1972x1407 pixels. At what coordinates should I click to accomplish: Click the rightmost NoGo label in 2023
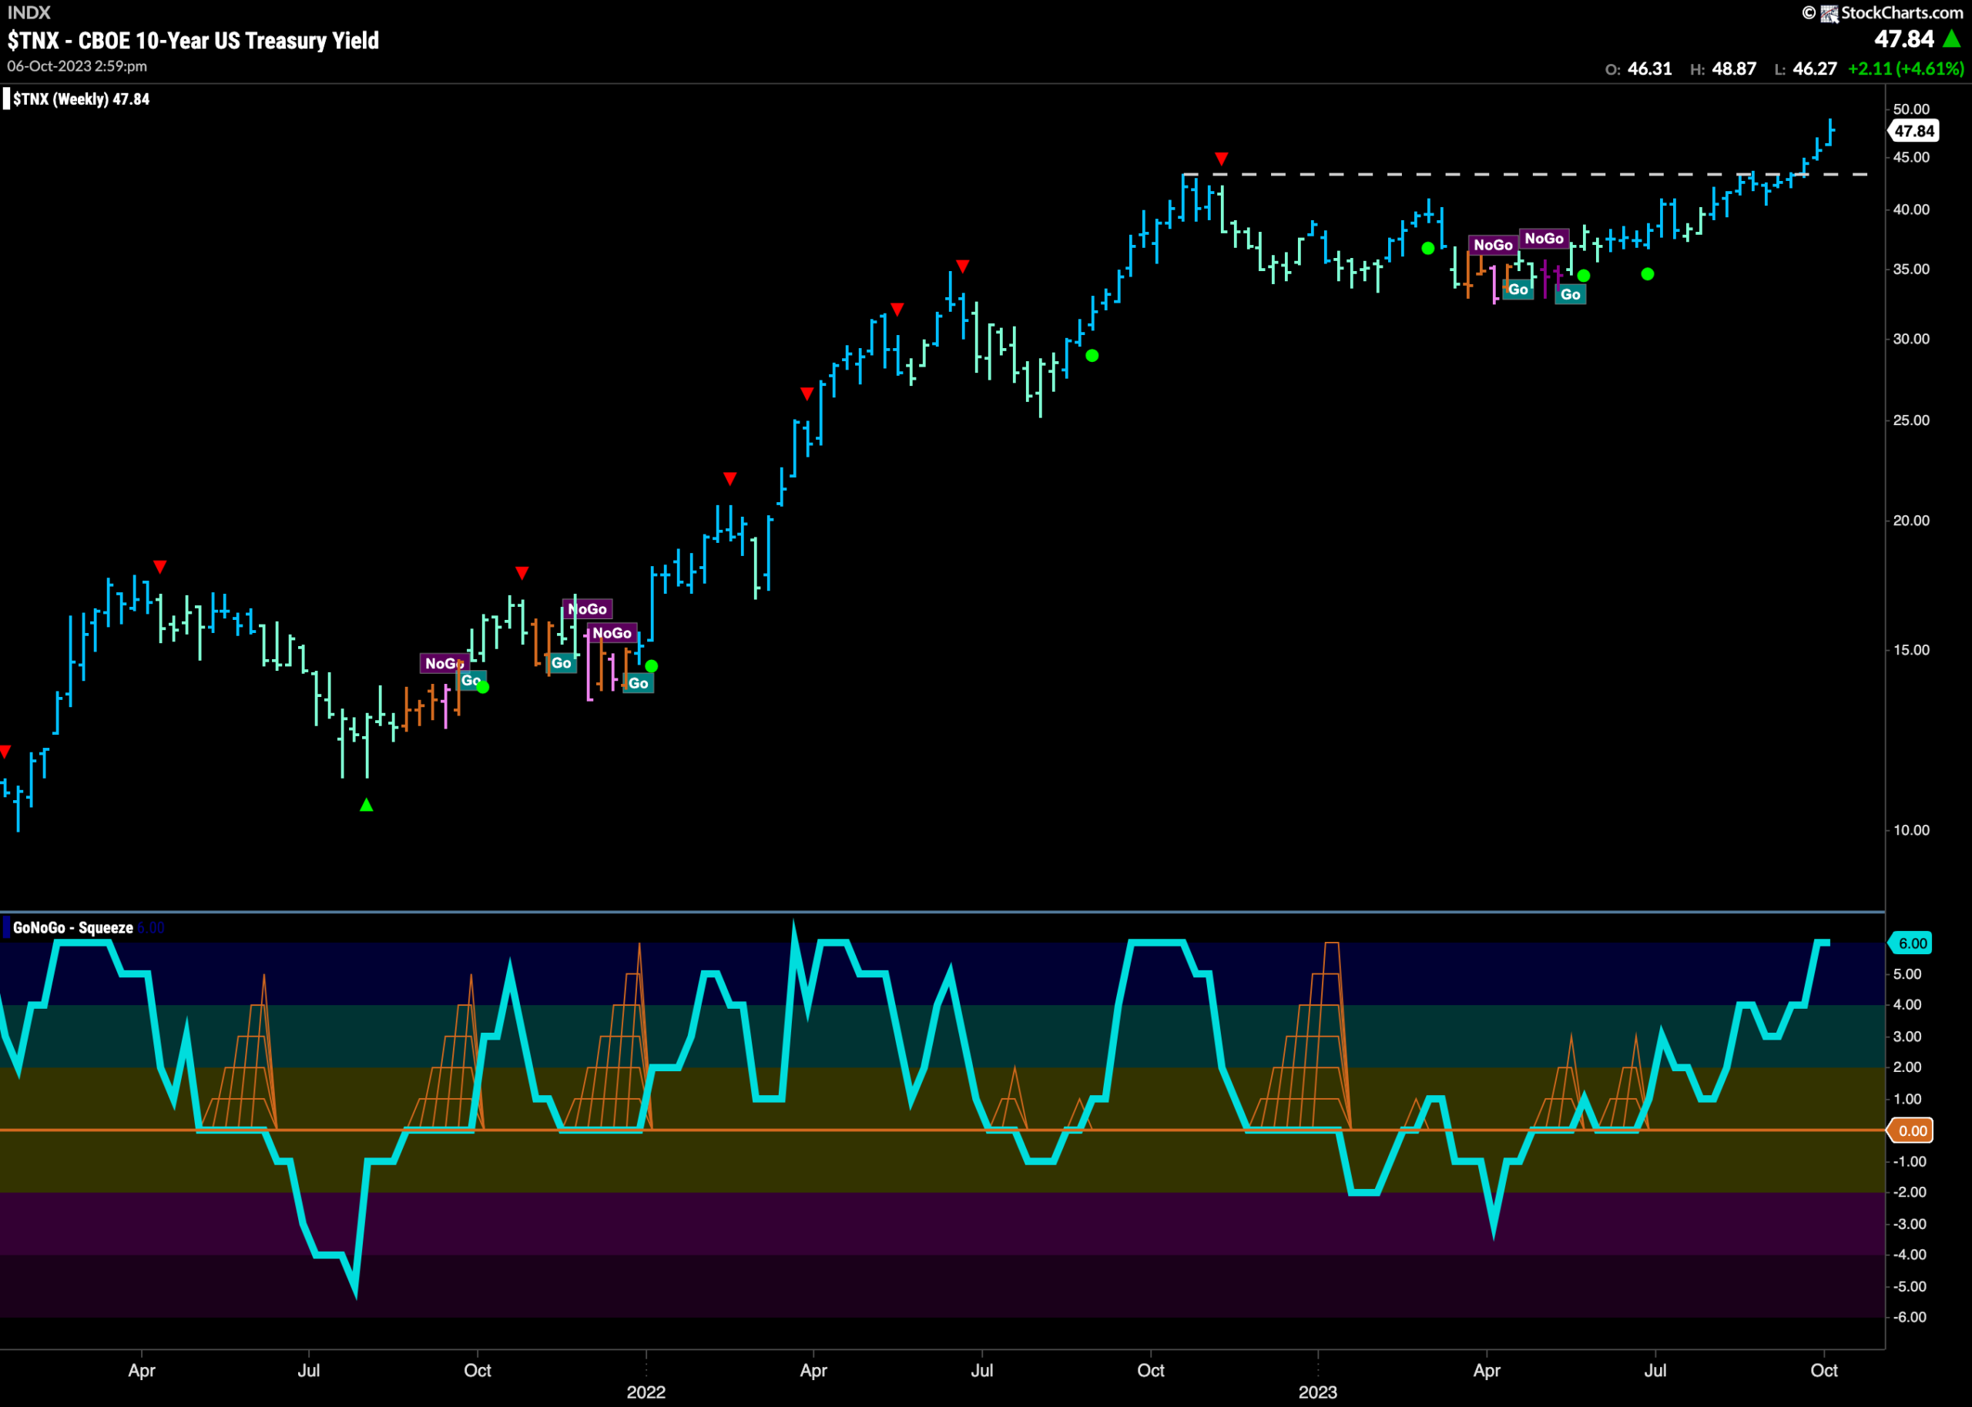point(1544,238)
